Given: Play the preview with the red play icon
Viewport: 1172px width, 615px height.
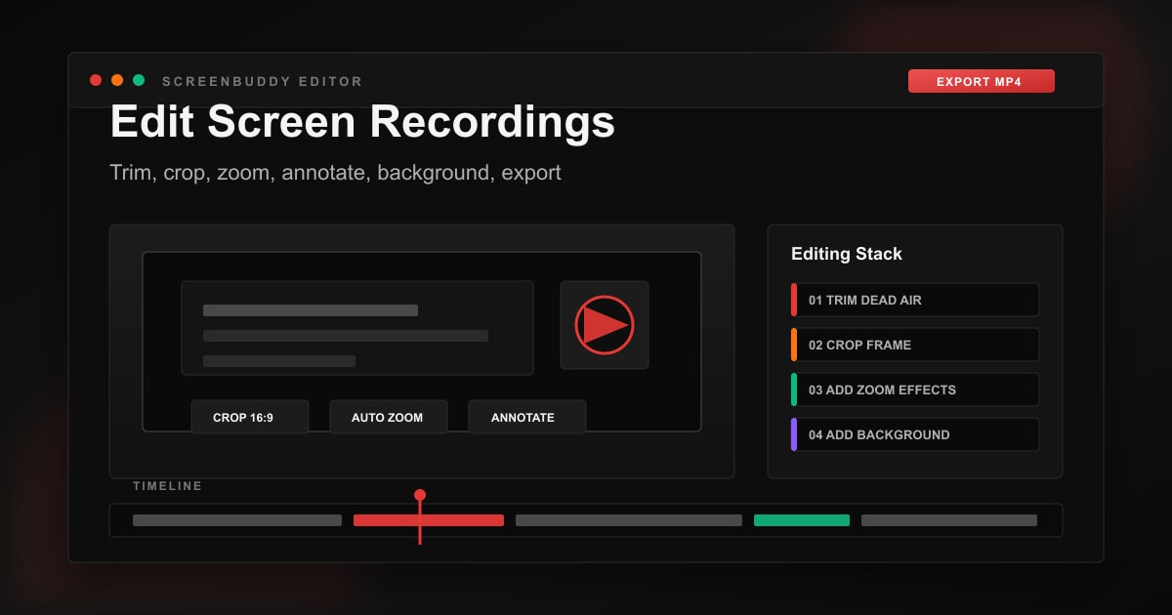Looking at the screenshot, I should click(605, 325).
